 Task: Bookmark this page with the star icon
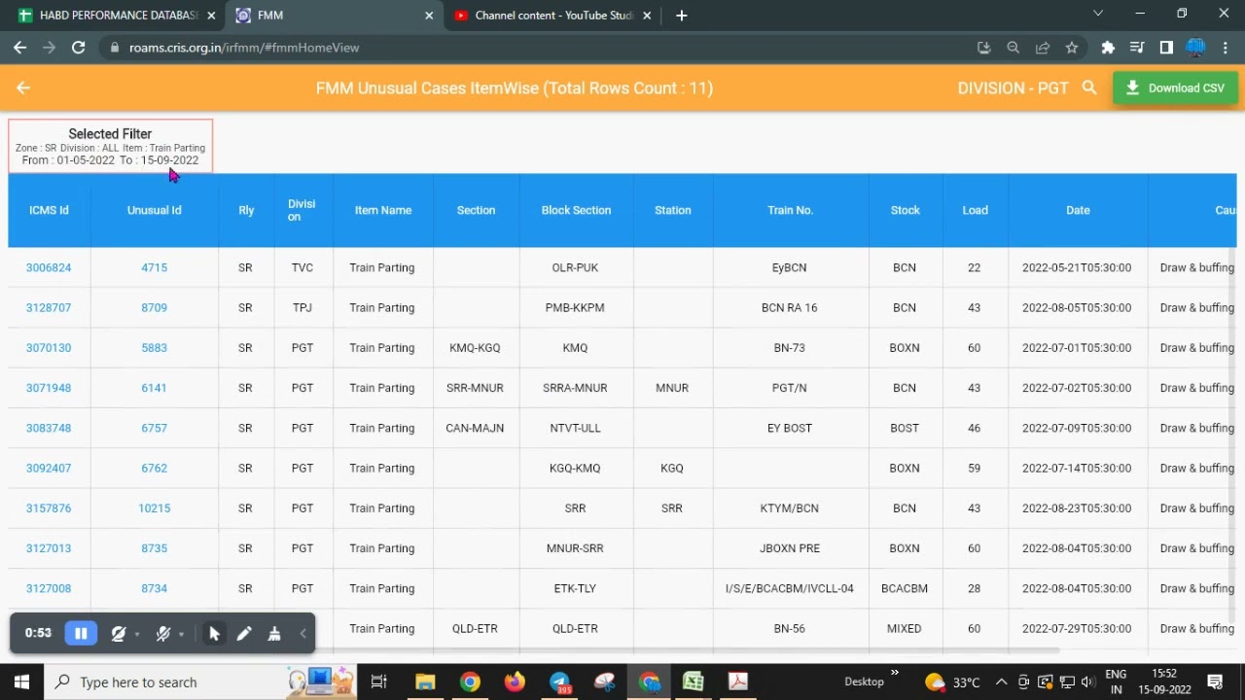pyautogui.click(x=1072, y=47)
